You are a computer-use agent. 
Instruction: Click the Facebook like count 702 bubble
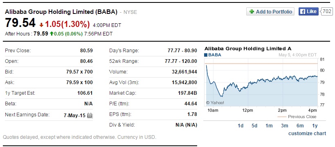point(326,11)
